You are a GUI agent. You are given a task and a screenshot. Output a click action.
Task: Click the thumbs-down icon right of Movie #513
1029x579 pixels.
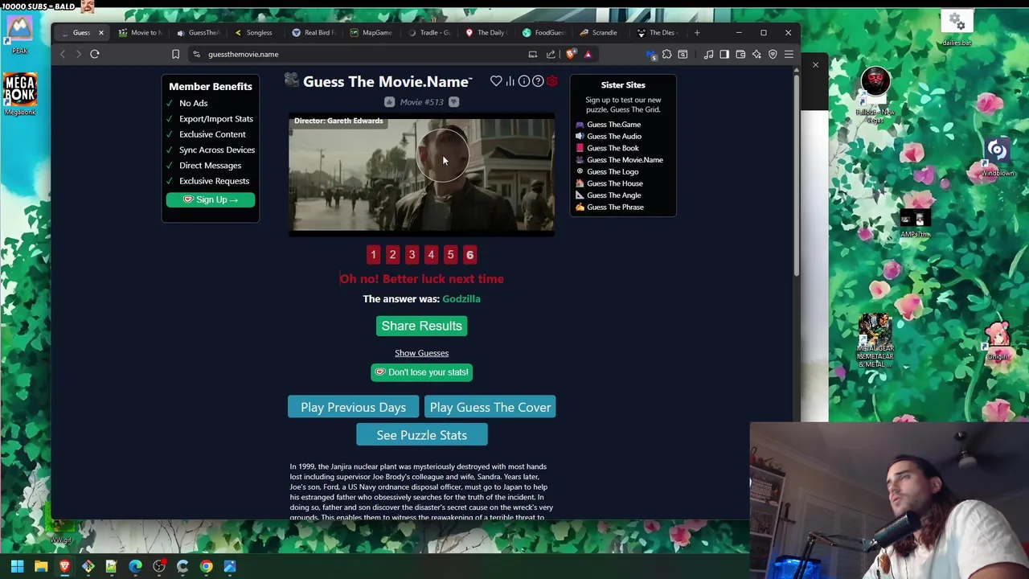pos(453,102)
